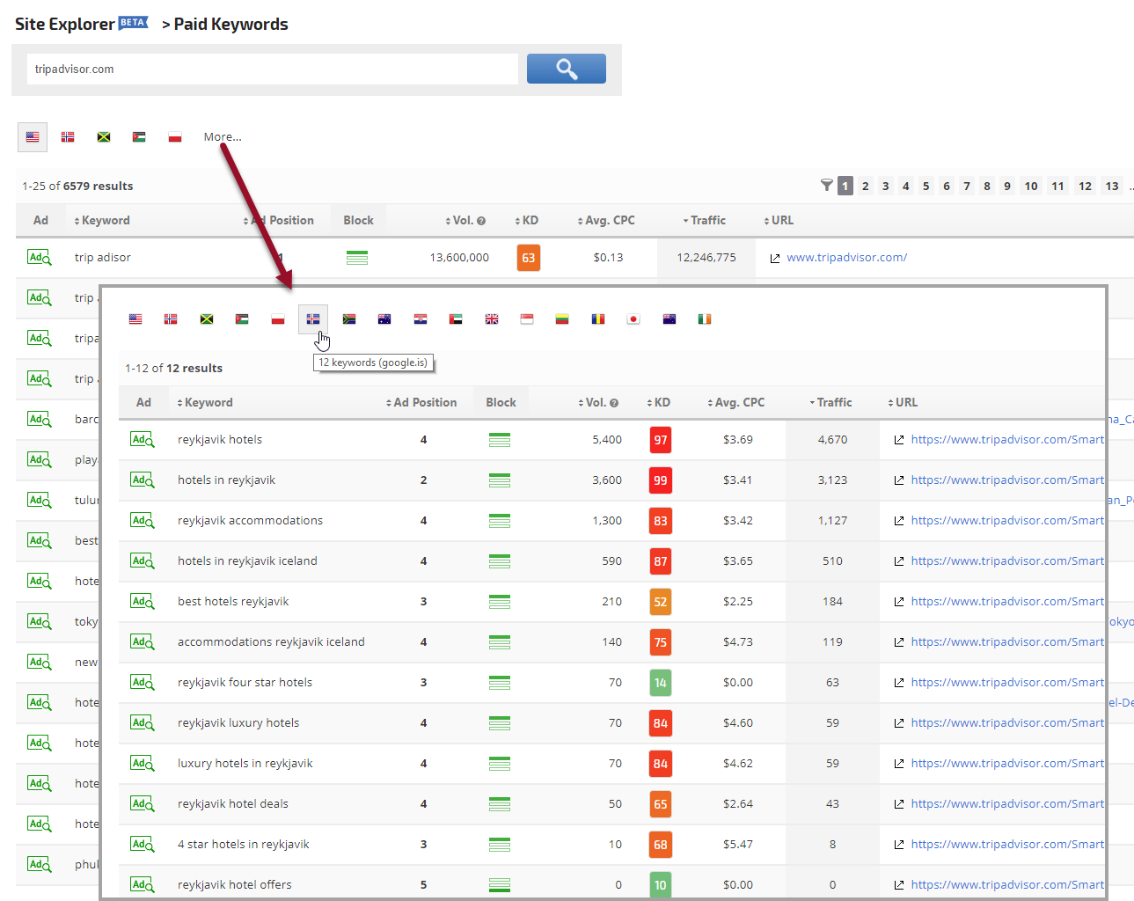Click the tripadvisor.com domain search field
This screenshot has height=901, width=1134.
click(272, 69)
